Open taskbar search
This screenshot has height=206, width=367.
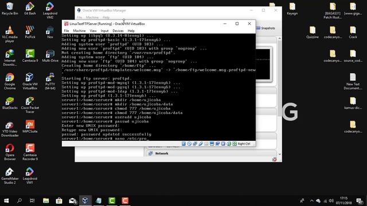[19, 201]
